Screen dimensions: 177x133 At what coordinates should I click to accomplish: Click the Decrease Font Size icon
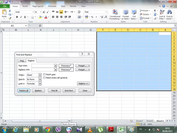pyautogui.click(x=48, y=12)
